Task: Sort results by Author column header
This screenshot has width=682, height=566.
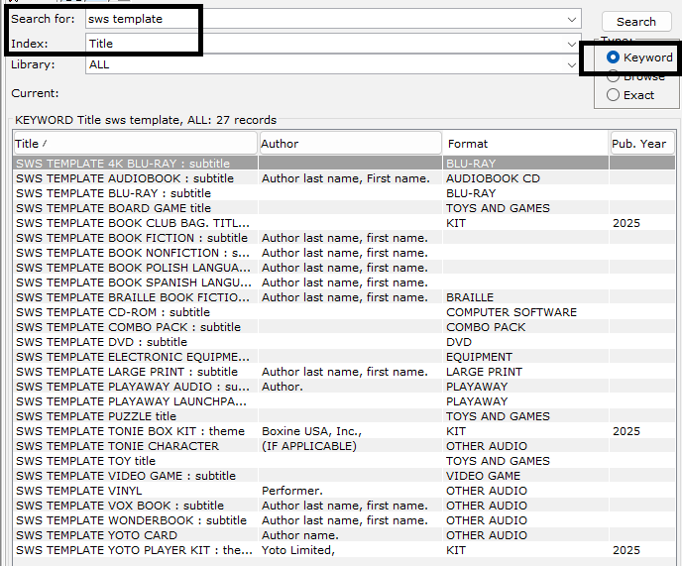Action: [x=349, y=144]
